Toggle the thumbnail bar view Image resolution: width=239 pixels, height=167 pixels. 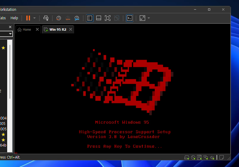click(x=99, y=18)
